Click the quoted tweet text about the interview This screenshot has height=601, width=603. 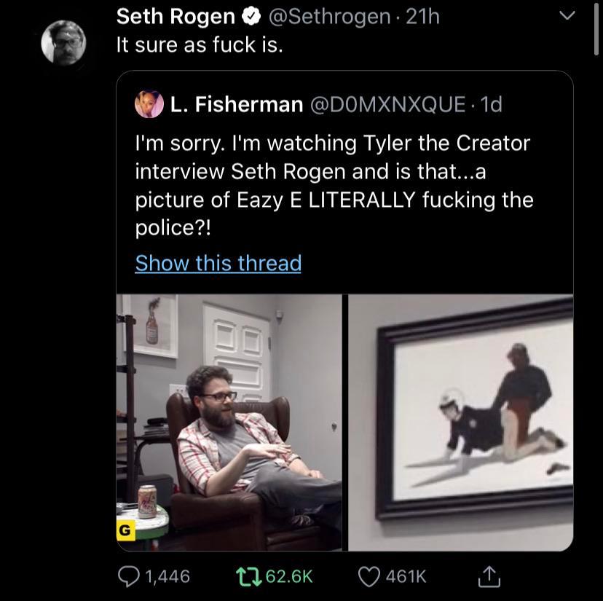pyautogui.click(x=334, y=185)
